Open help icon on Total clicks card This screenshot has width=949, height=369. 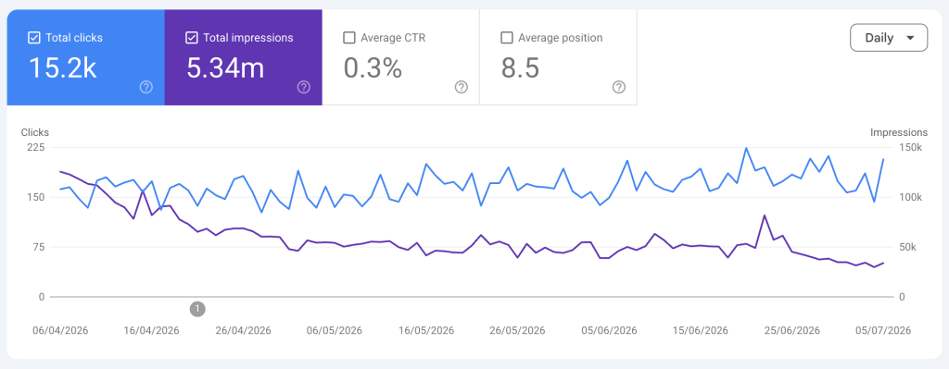coord(146,87)
